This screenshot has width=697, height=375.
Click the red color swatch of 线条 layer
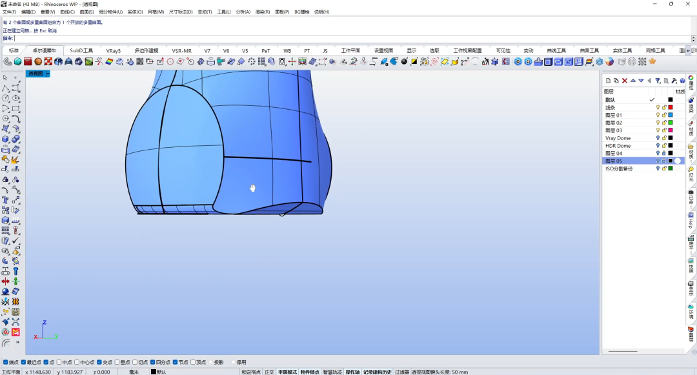(671, 108)
